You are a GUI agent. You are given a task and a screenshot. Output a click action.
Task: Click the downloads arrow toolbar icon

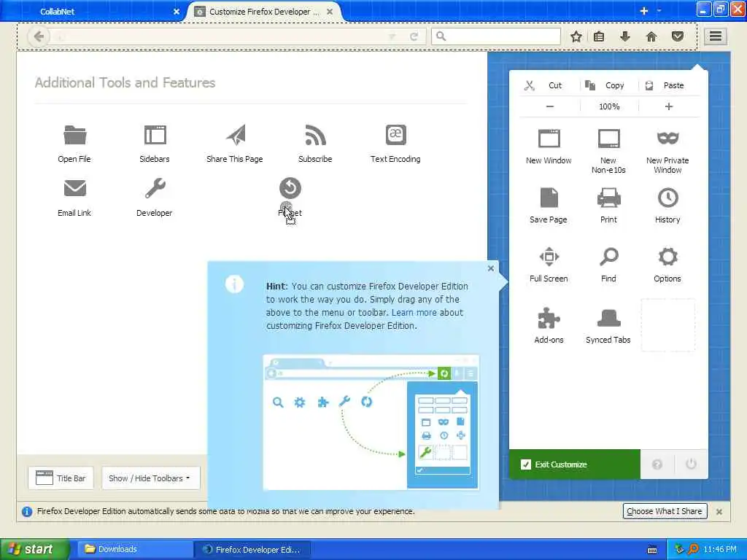tap(625, 36)
